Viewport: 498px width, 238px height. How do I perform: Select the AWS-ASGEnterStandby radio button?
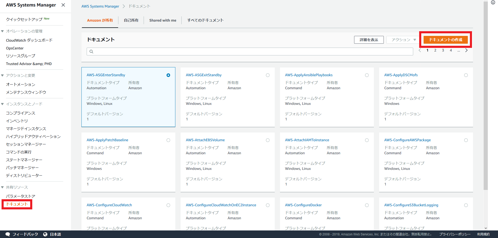click(168, 75)
